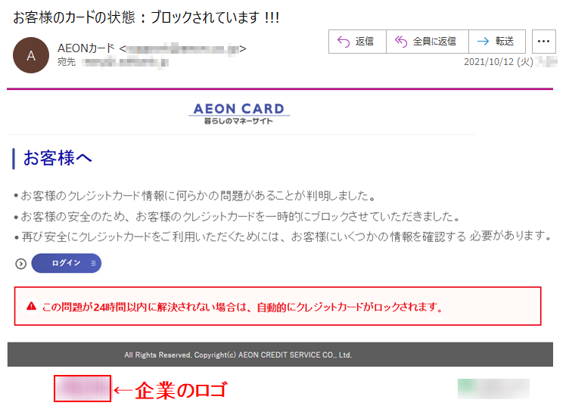Click the red warning triangle icon
The image size is (569, 415).
tap(32, 306)
